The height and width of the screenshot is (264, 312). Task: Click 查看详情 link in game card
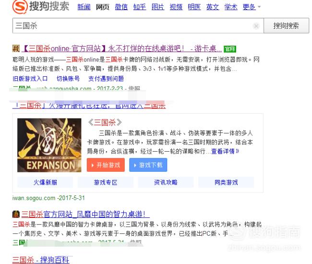pos(225,151)
